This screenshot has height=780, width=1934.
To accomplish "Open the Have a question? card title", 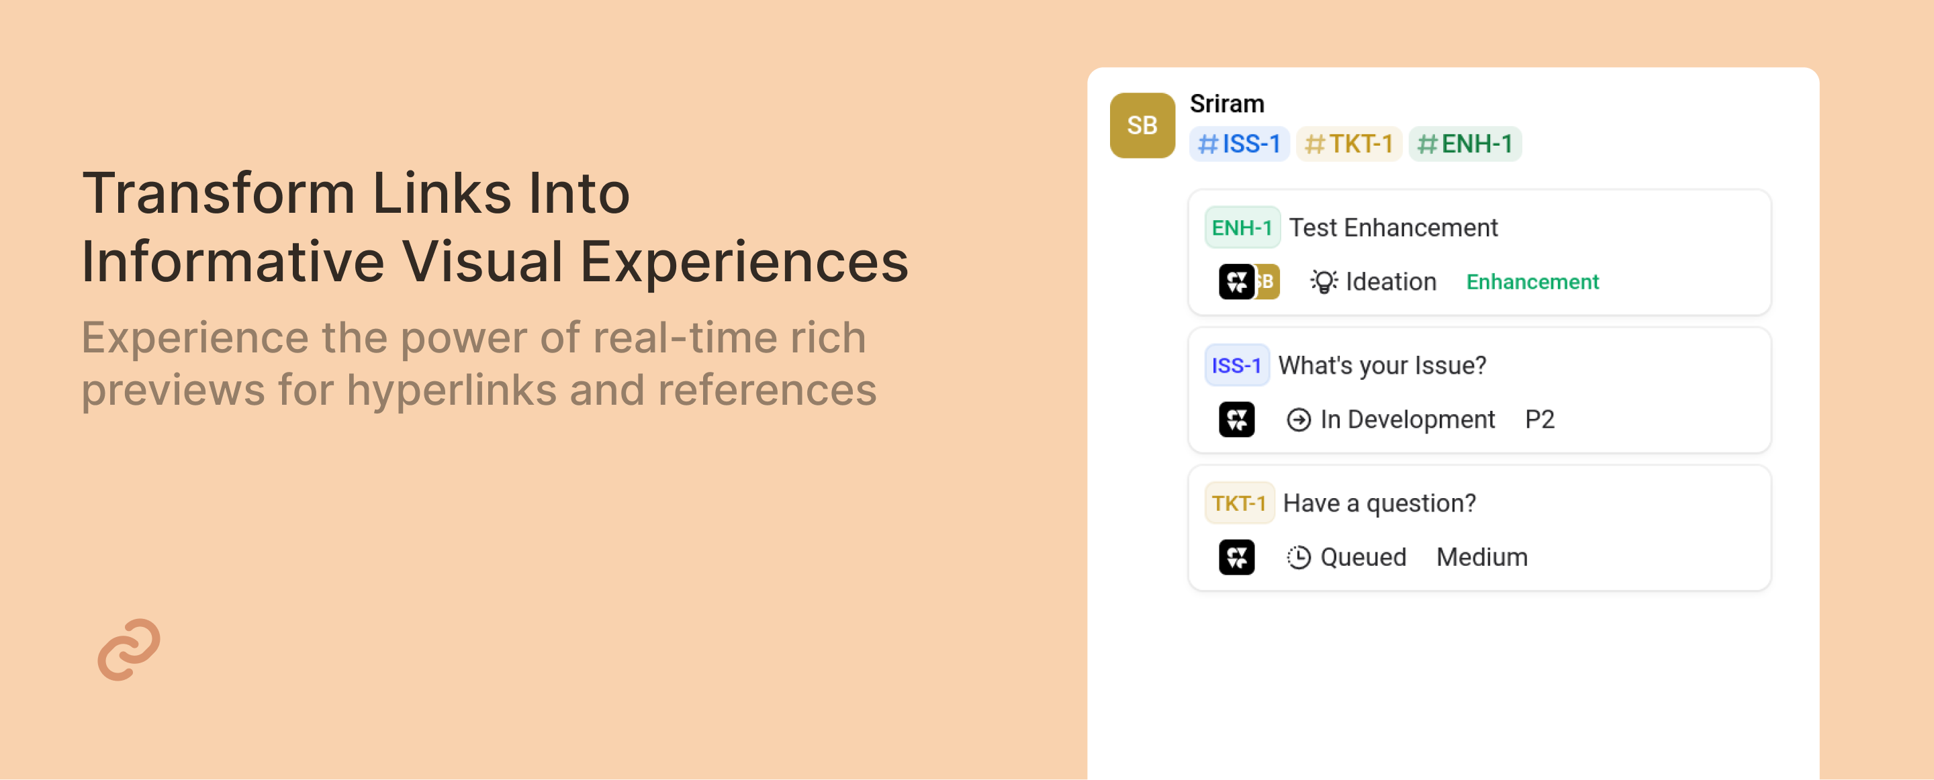I will tap(1379, 503).
